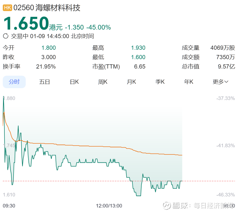240x213 pixels.
Task: Click the 12:00/13:00 time axis marker
Action: point(109,206)
